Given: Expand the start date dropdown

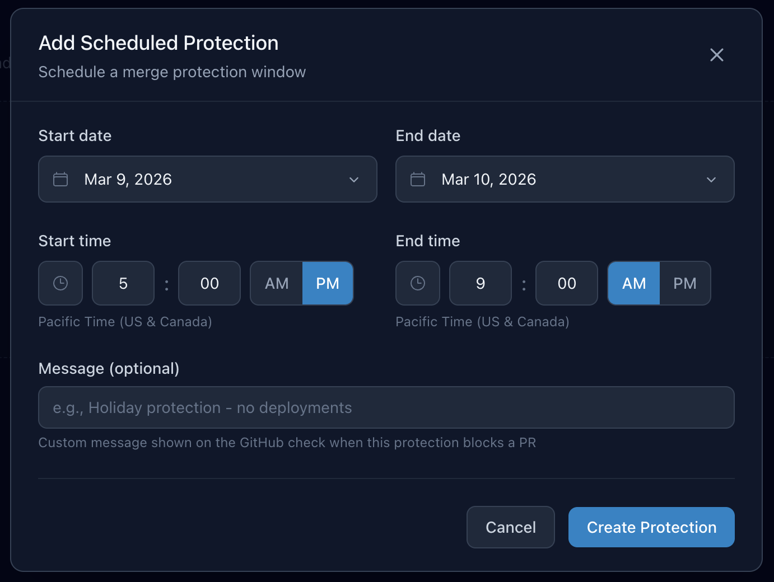Looking at the screenshot, I should [x=354, y=180].
